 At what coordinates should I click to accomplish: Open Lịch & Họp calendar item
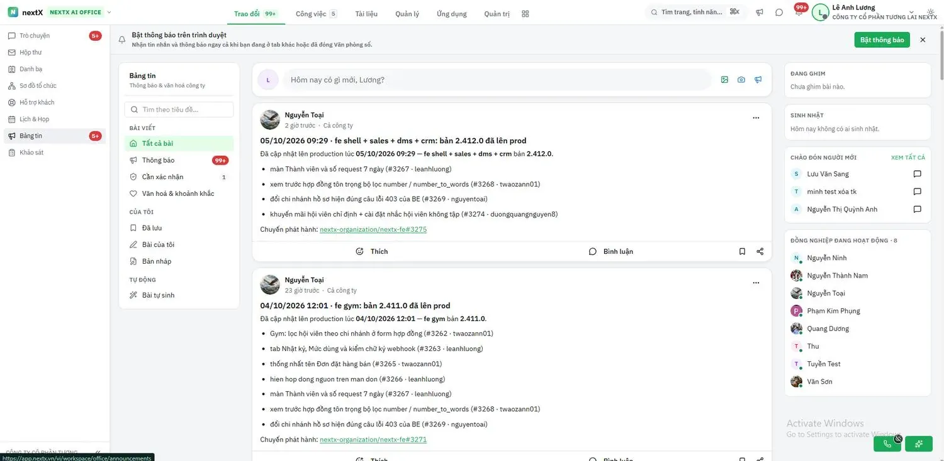pos(54,119)
